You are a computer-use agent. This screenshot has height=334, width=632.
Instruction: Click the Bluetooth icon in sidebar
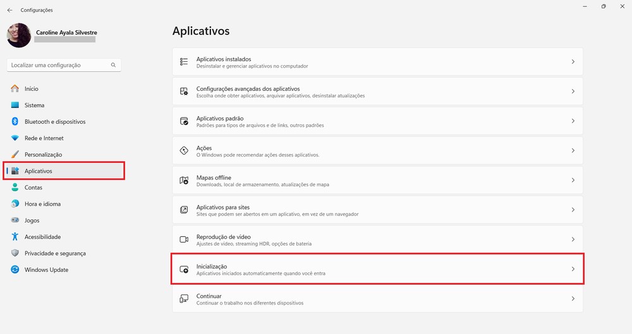[x=15, y=121]
